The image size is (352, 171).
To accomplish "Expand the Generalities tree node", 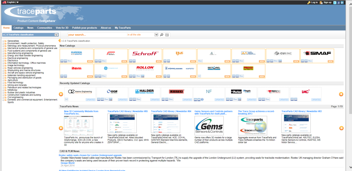I will click(x=3, y=41).
